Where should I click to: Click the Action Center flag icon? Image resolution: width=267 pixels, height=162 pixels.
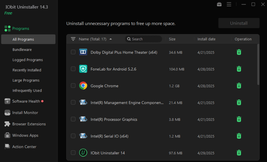click(7, 147)
